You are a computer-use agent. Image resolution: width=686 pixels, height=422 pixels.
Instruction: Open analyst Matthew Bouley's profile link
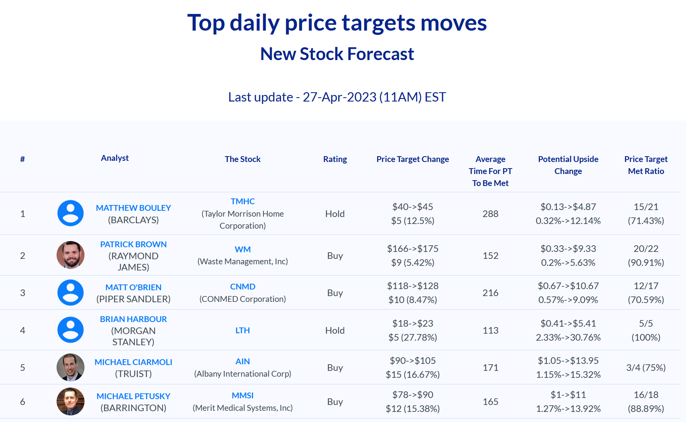tap(133, 208)
